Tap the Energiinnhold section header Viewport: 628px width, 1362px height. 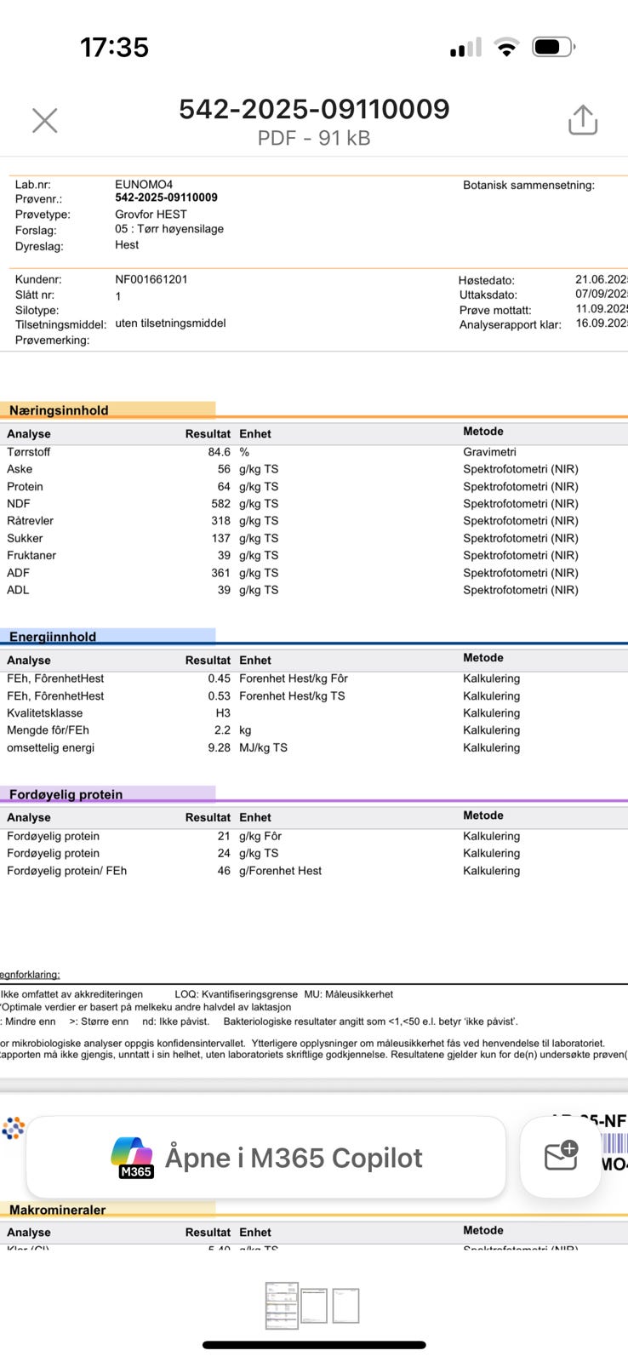click(53, 637)
